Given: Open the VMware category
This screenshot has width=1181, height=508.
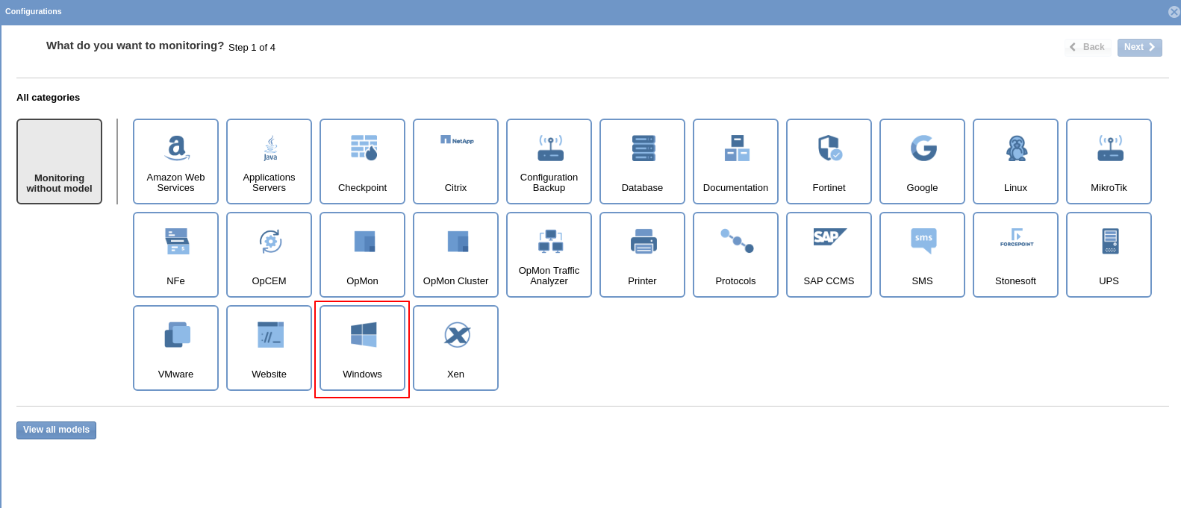Looking at the screenshot, I should coord(175,348).
